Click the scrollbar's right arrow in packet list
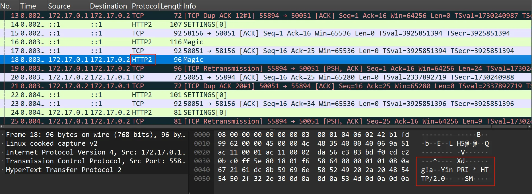Image resolution: width=532 pixels, height=194 pixels. coord(530,126)
